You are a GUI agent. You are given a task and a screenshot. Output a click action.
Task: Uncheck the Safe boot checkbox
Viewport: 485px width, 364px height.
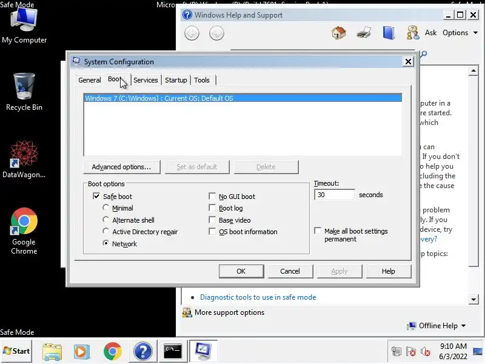[x=96, y=196]
